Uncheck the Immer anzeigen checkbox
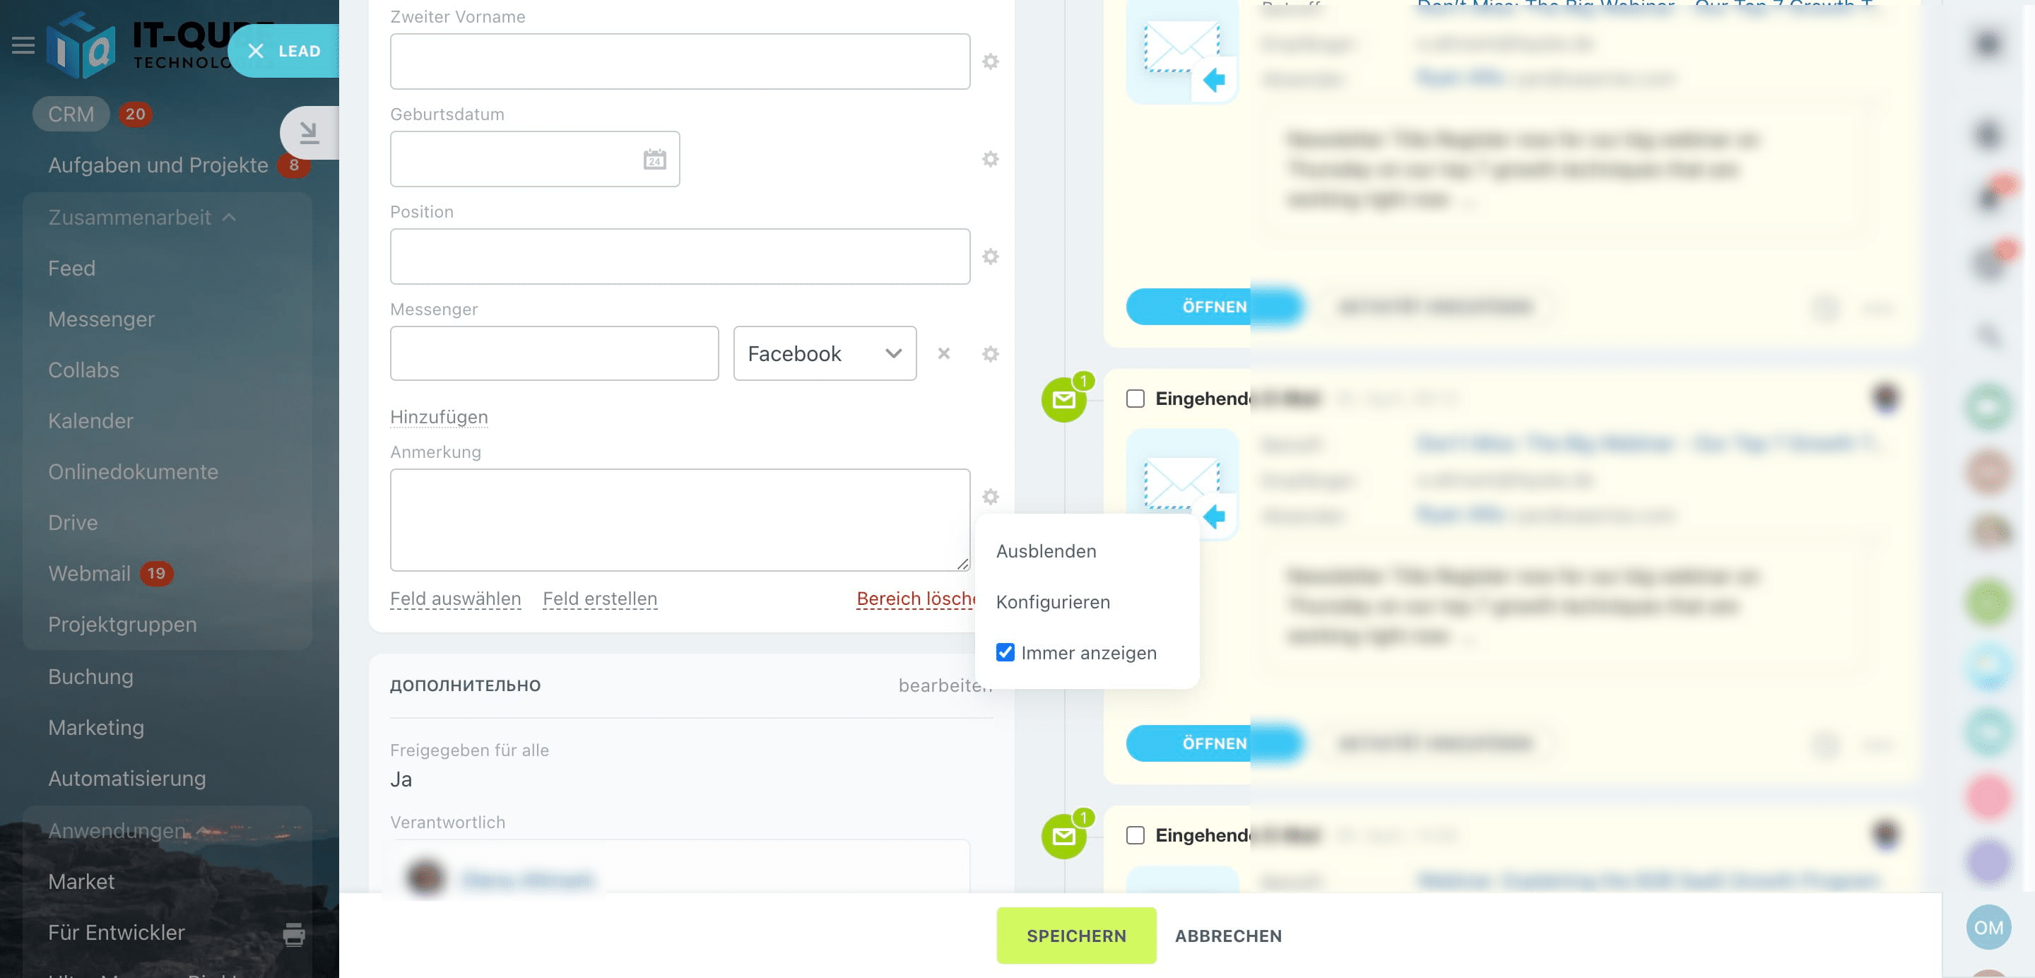Screen dimensions: 2035x978 tap(1005, 652)
